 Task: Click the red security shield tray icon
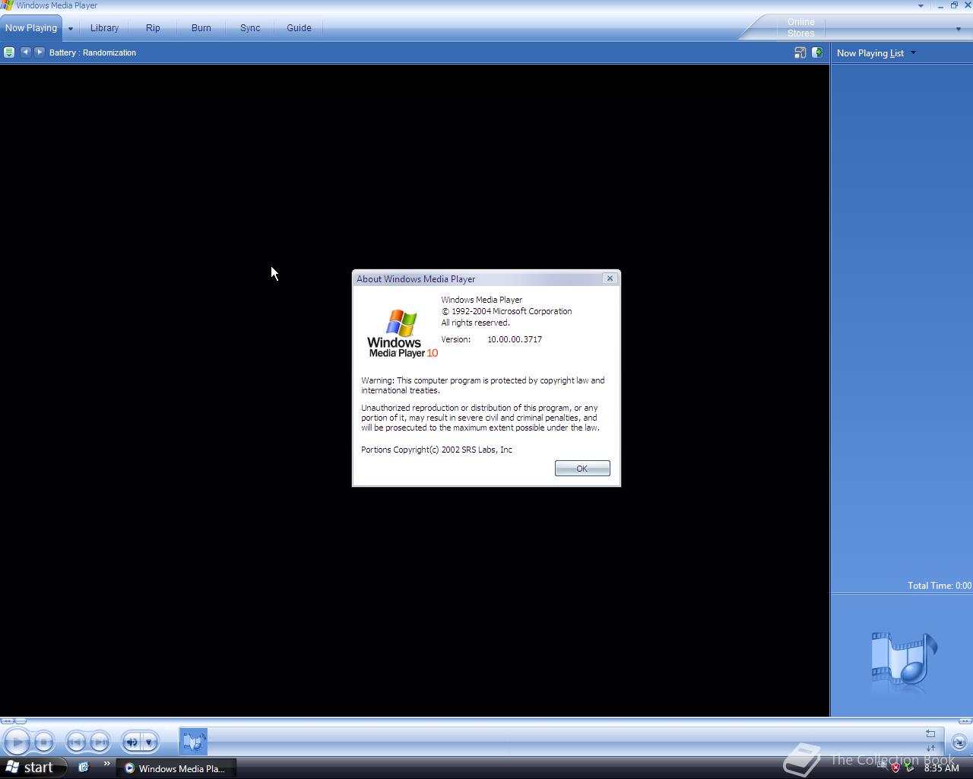click(x=895, y=768)
